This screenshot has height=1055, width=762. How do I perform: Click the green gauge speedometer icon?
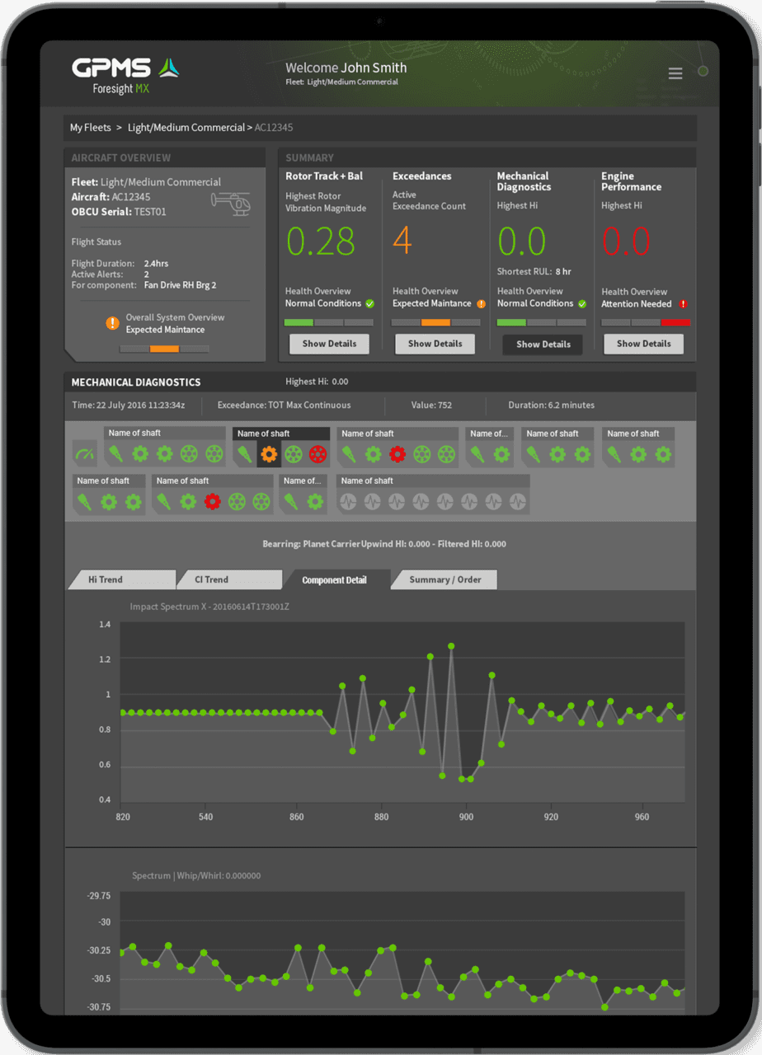[84, 453]
